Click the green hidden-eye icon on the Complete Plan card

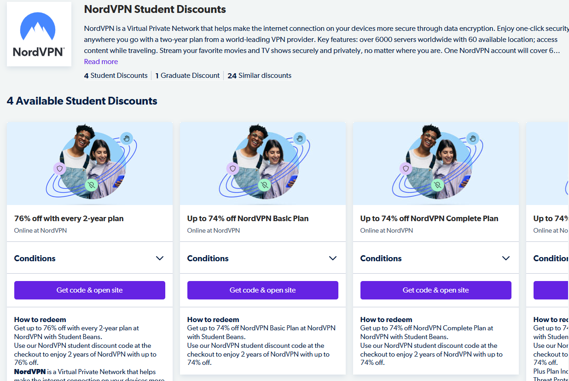[x=437, y=185]
